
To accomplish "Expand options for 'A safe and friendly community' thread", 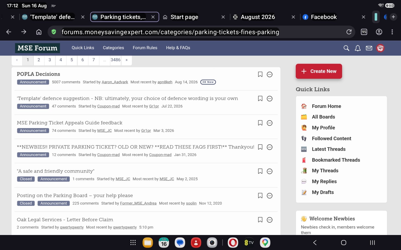I will 270,171.
